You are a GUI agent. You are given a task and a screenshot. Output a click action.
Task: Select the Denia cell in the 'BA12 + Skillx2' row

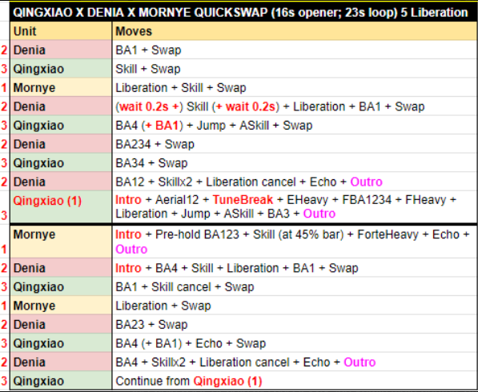(61, 182)
